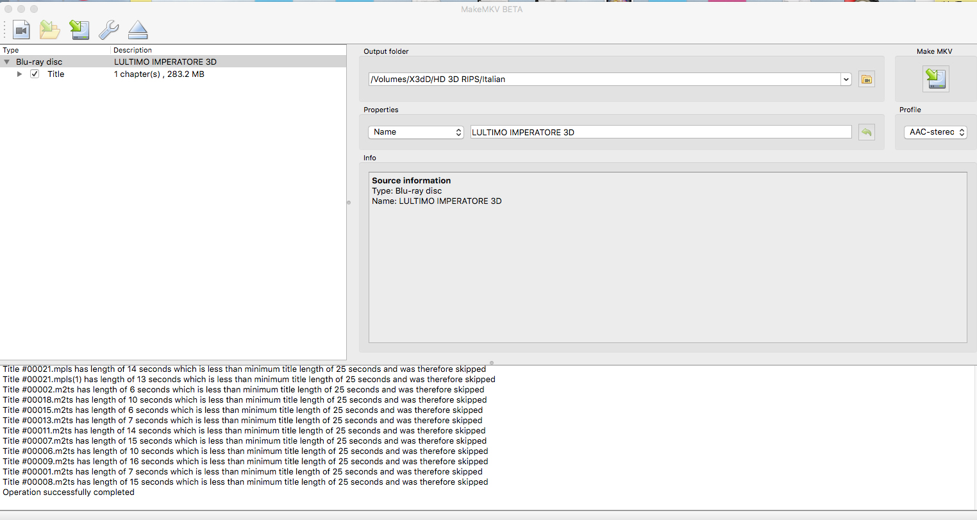Click log line for Title #00021.mpls(1)
The image size is (977, 520).
coord(249,380)
